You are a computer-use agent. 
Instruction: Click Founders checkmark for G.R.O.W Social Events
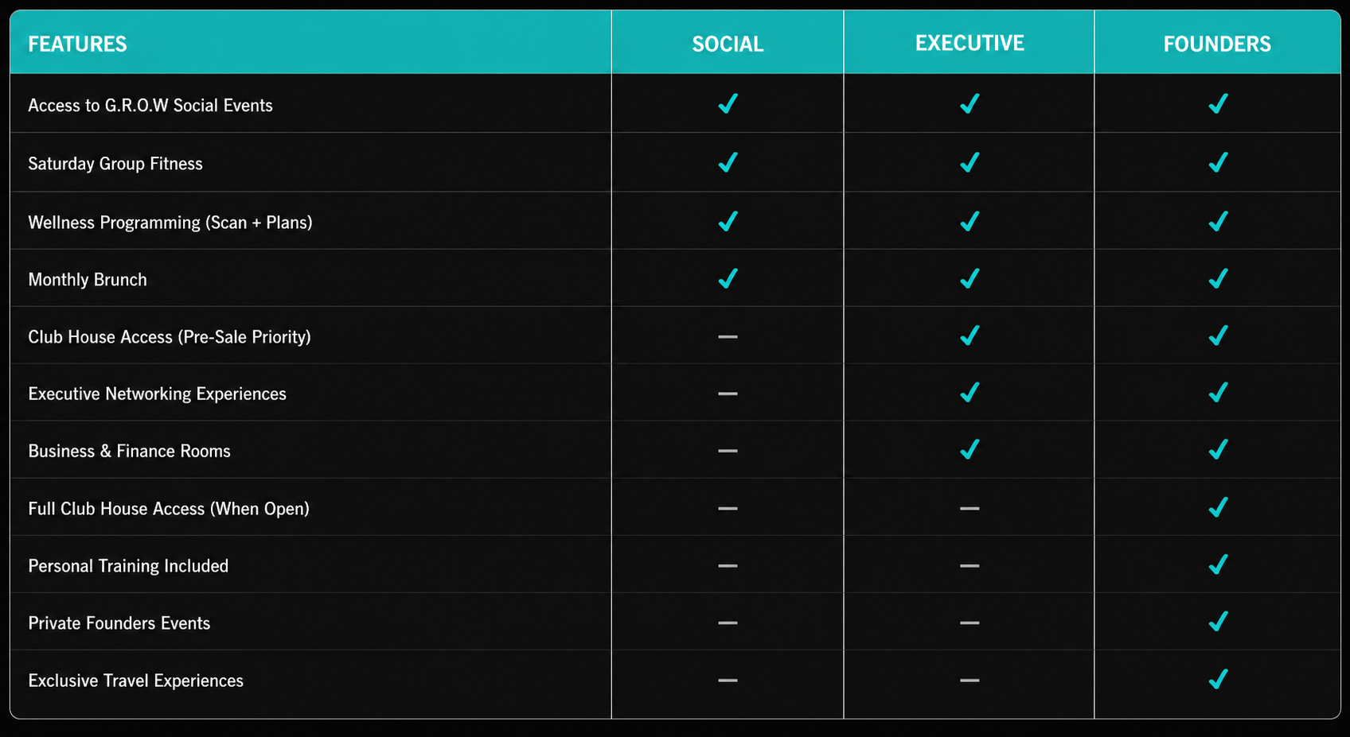tap(1218, 104)
